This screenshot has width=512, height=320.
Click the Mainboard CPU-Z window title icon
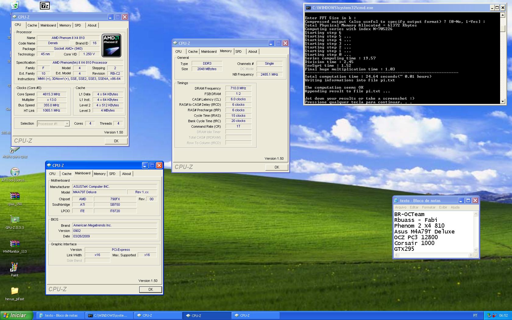[x=49, y=165]
